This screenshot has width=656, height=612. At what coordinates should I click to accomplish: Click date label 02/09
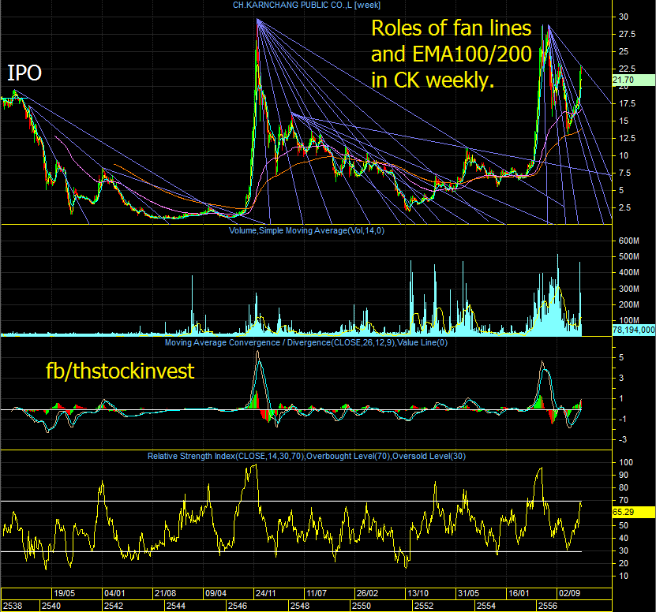tap(569, 594)
